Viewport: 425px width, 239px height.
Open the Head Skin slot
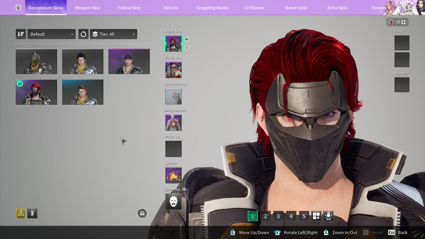[x=173, y=43]
